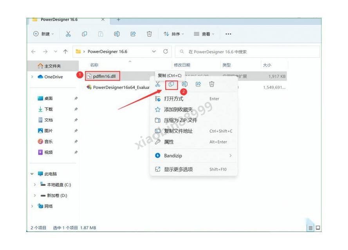Sort by 大小 (Size) column header

tap(267, 65)
